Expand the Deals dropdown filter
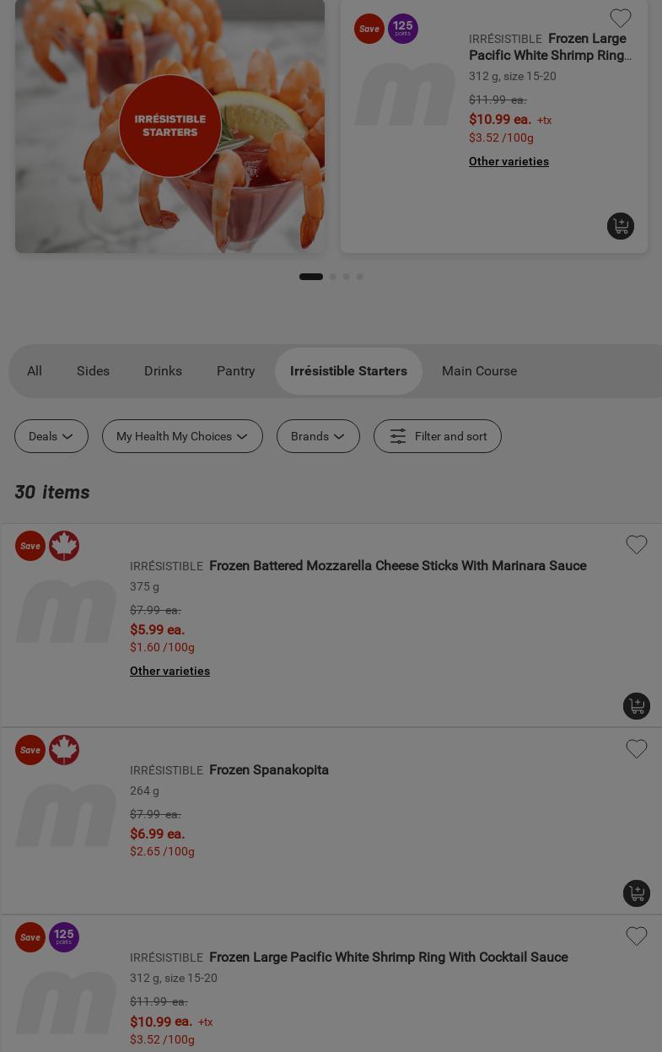 (51, 436)
